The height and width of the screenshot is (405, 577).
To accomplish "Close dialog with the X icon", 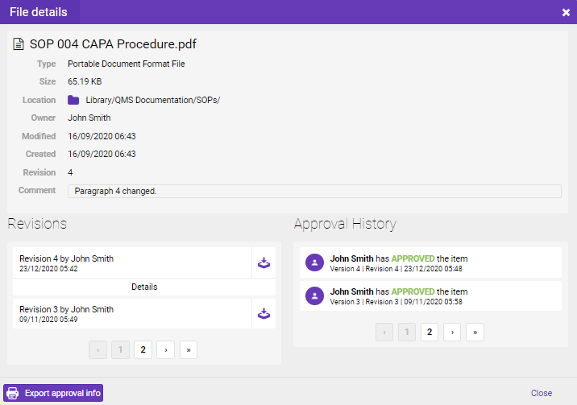I will coord(566,12).
